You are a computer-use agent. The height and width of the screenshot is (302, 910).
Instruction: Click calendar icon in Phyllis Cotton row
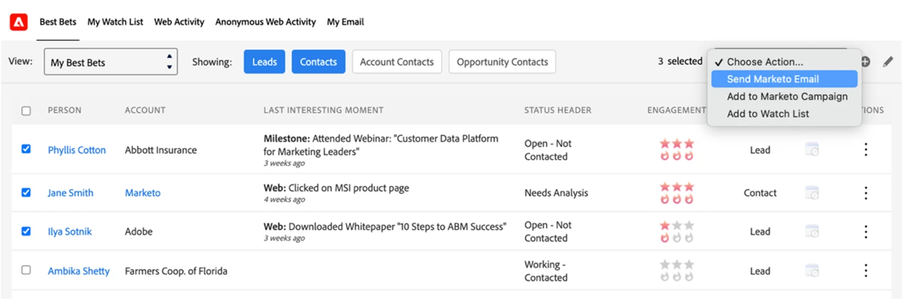pyautogui.click(x=811, y=150)
